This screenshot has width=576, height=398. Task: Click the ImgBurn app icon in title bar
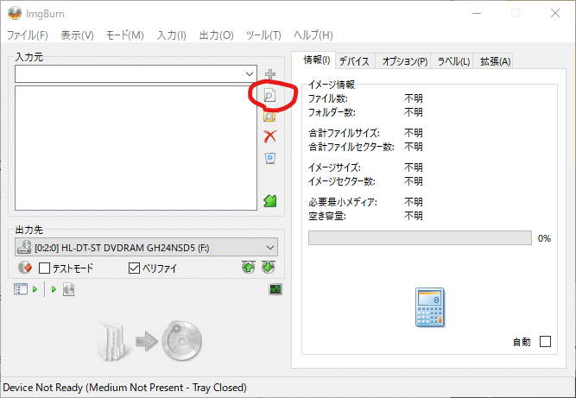click(x=15, y=14)
